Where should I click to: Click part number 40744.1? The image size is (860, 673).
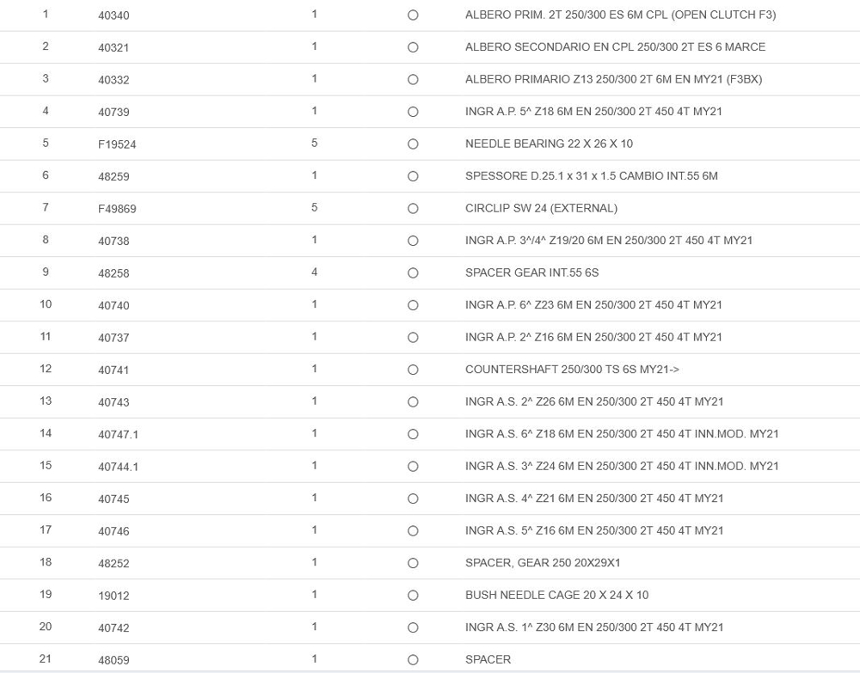[x=118, y=467]
